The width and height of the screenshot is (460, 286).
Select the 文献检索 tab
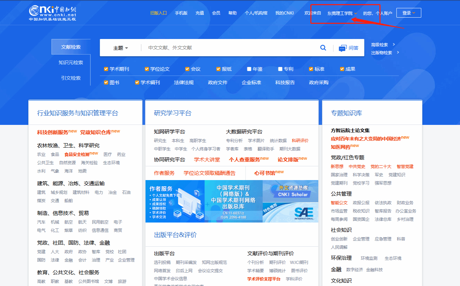71,47
